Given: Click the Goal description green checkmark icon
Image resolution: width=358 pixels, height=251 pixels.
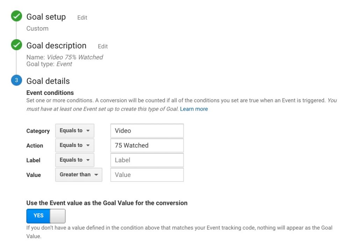Looking at the screenshot, I should pyautogui.click(x=16, y=45).
